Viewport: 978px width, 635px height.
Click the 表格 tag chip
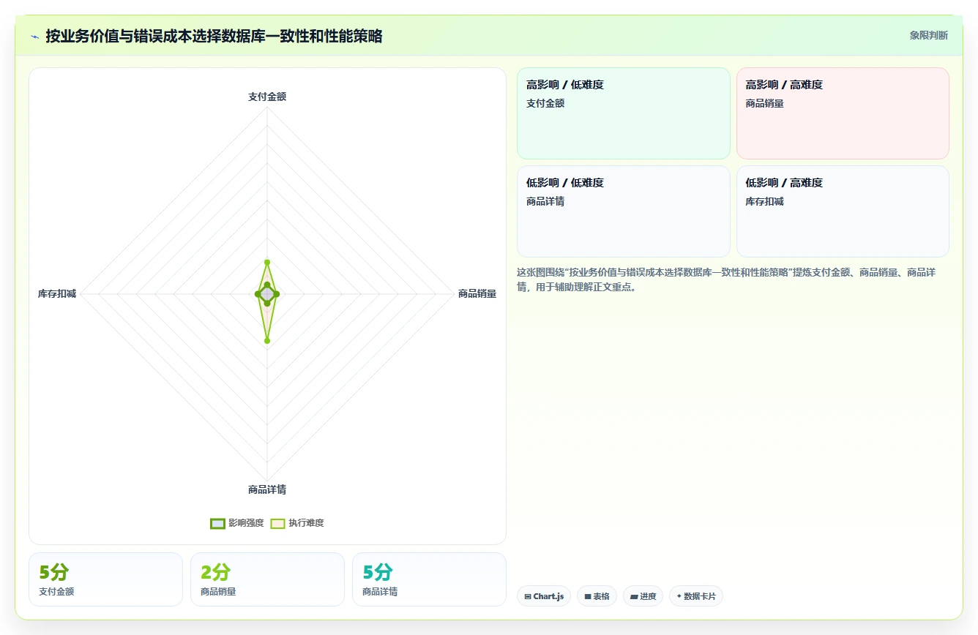click(597, 596)
